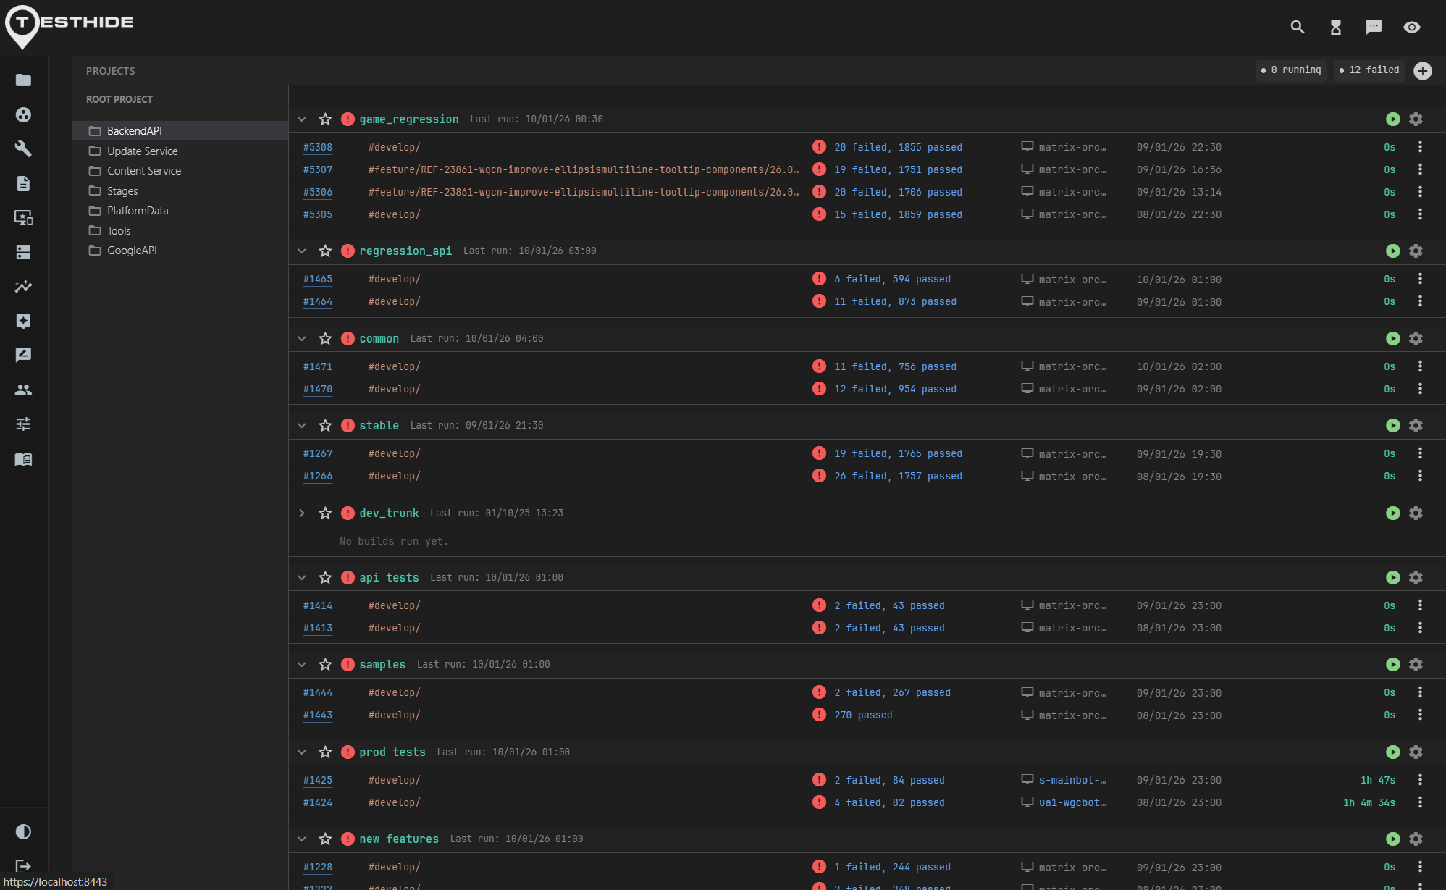This screenshot has height=890, width=1446.
Task: Toggle dark theme with contrast icon
Action: (x=23, y=831)
